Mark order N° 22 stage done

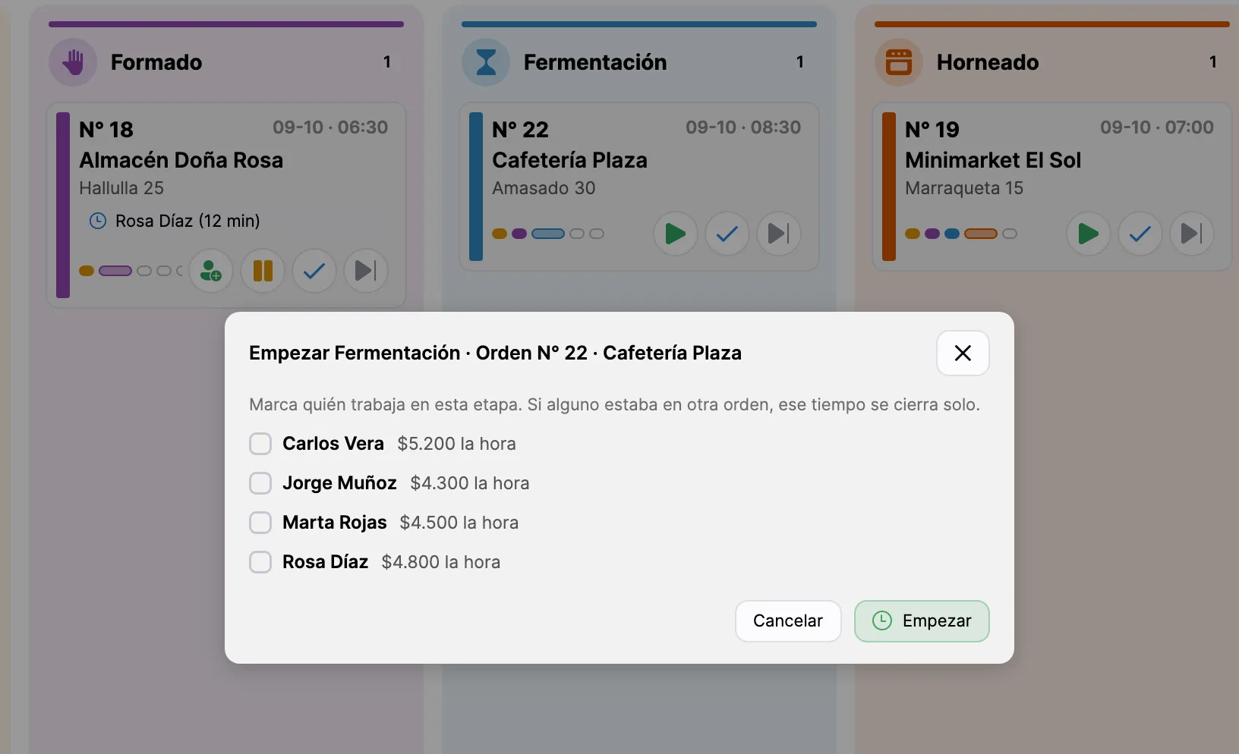tap(727, 234)
